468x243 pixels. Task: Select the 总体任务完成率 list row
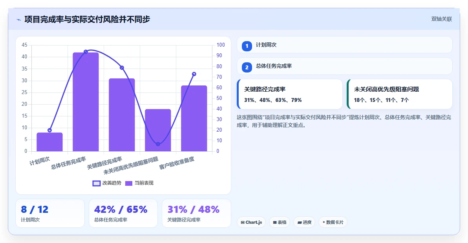pyautogui.click(x=345, y=66)
